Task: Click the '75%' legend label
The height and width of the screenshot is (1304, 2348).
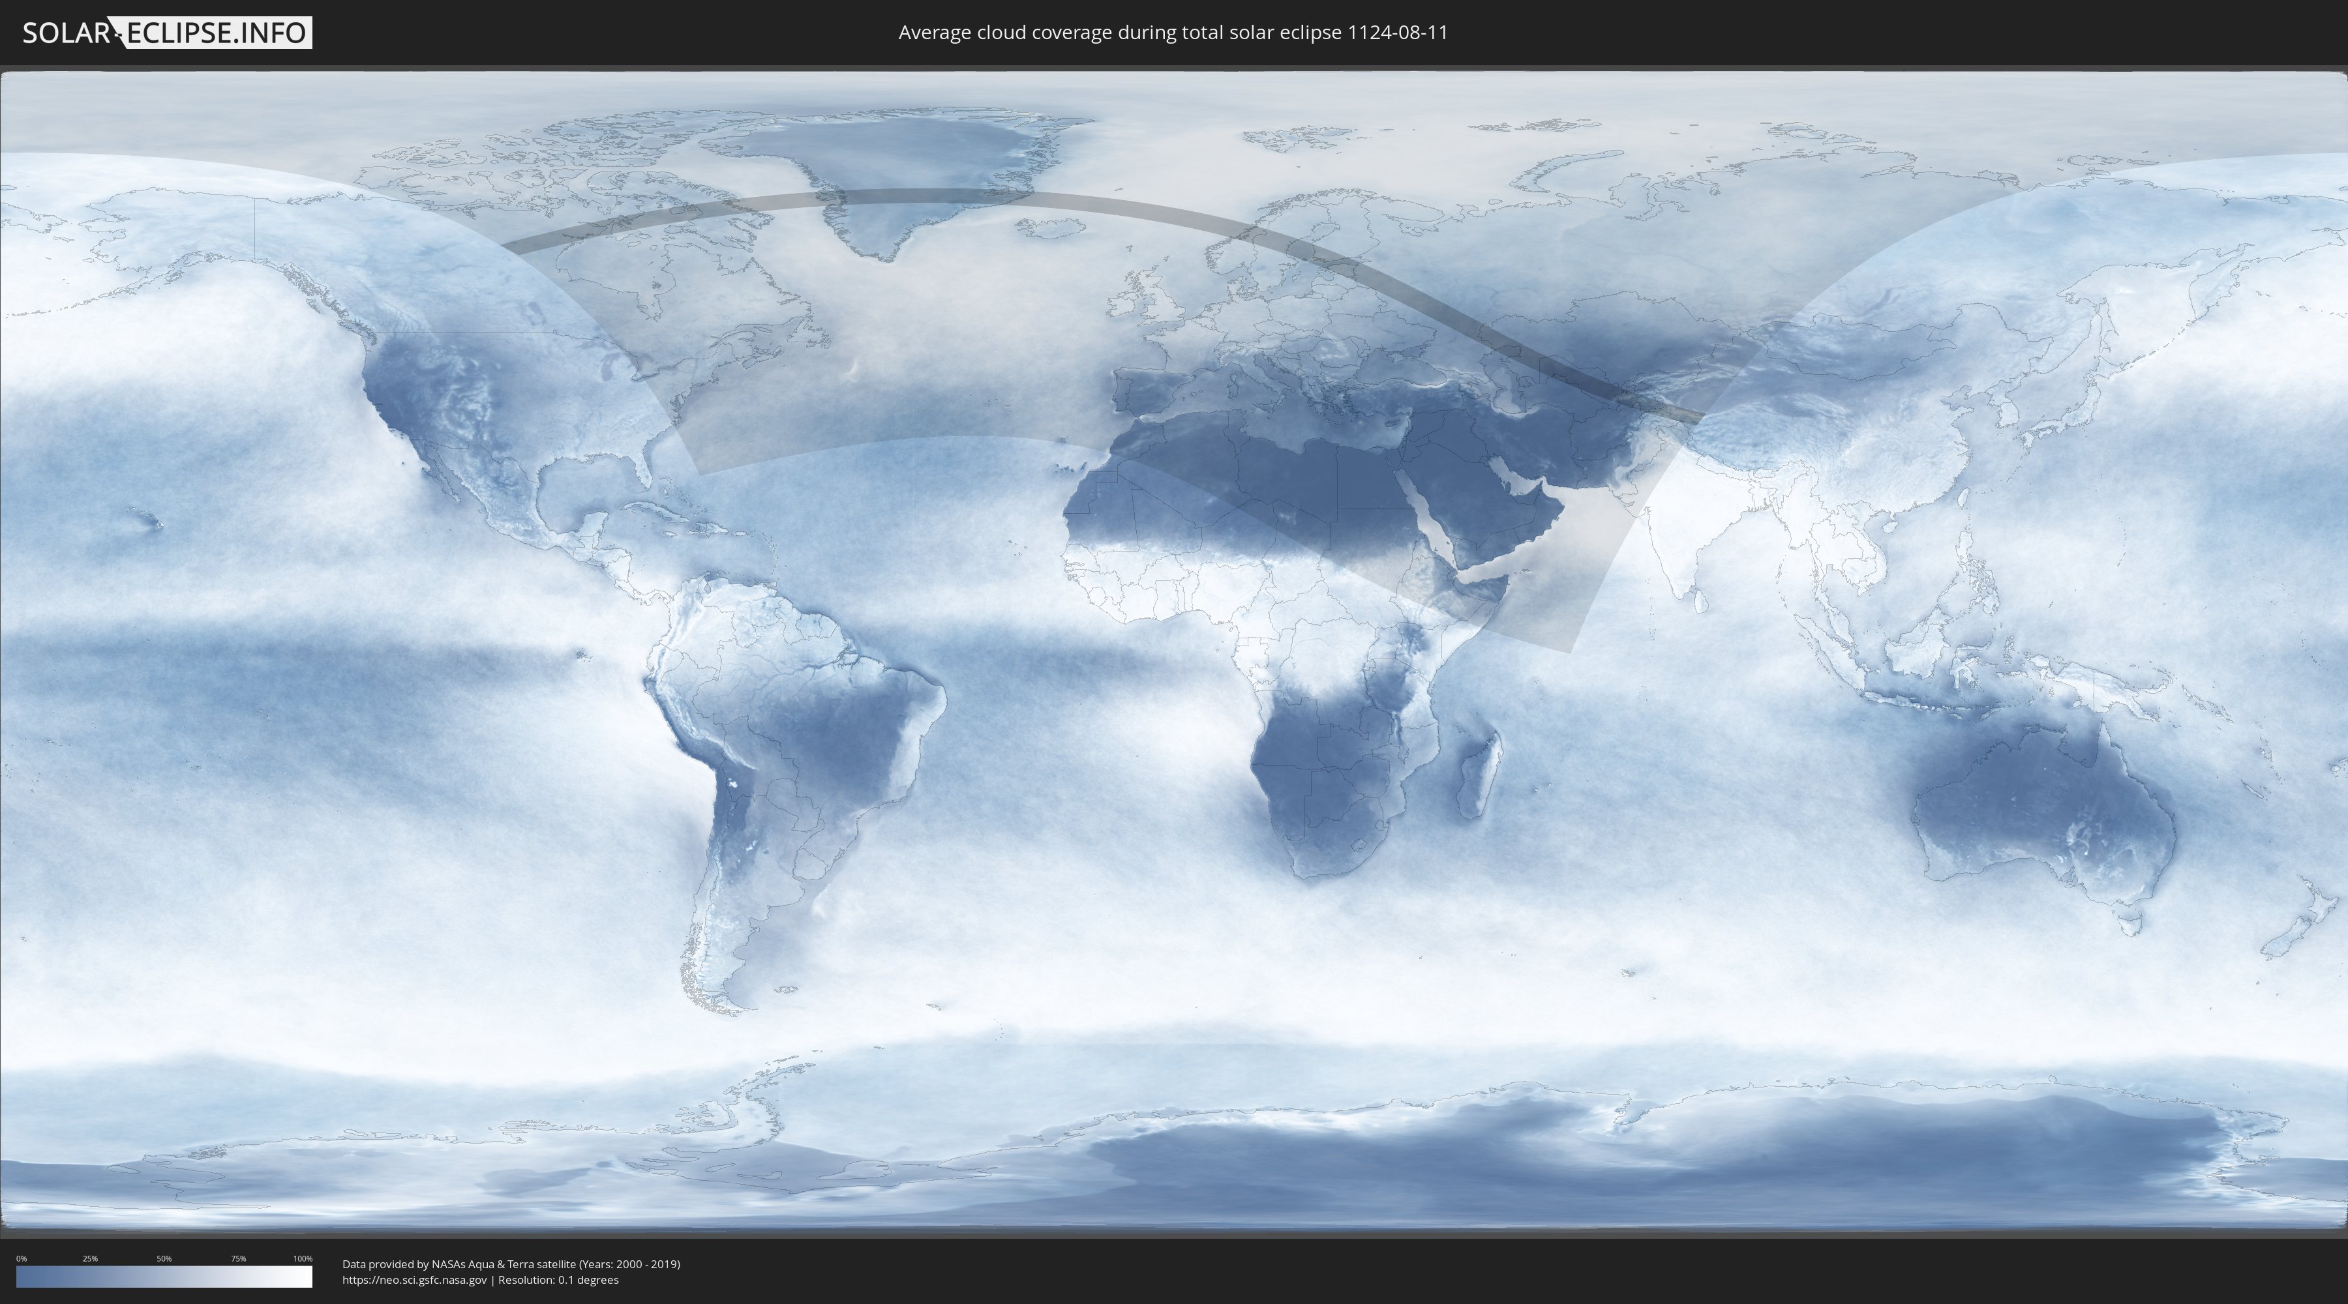Action: point(238,1258)
